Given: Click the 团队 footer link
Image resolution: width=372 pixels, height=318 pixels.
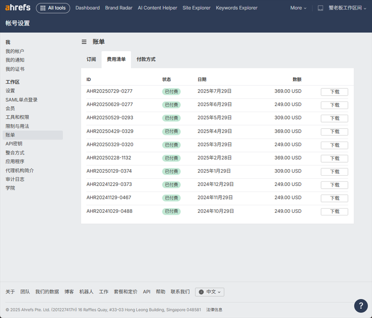Looking at the screenshot, I should click(x=25, y=292).
